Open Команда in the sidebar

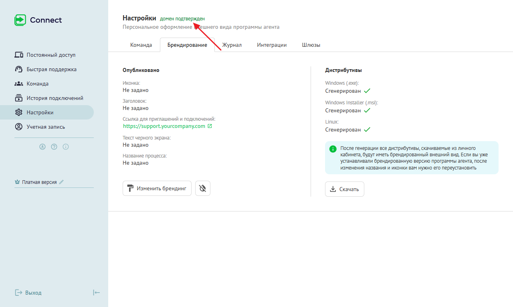[x=37, y=84]
